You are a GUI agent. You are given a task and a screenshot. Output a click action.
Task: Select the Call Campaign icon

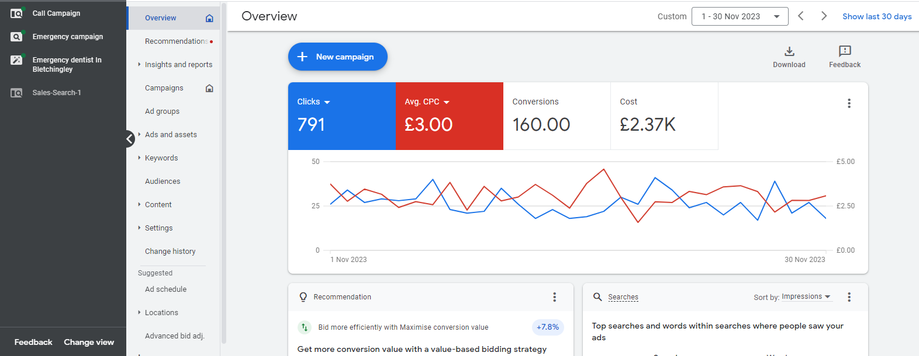pyautogui.click(x=16, y=13)
